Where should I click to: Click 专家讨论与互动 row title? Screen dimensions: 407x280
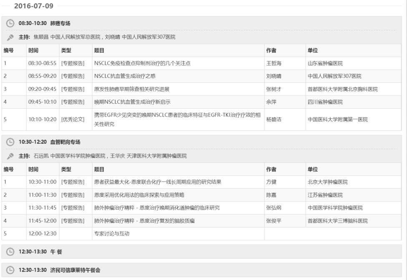[112, 234]
